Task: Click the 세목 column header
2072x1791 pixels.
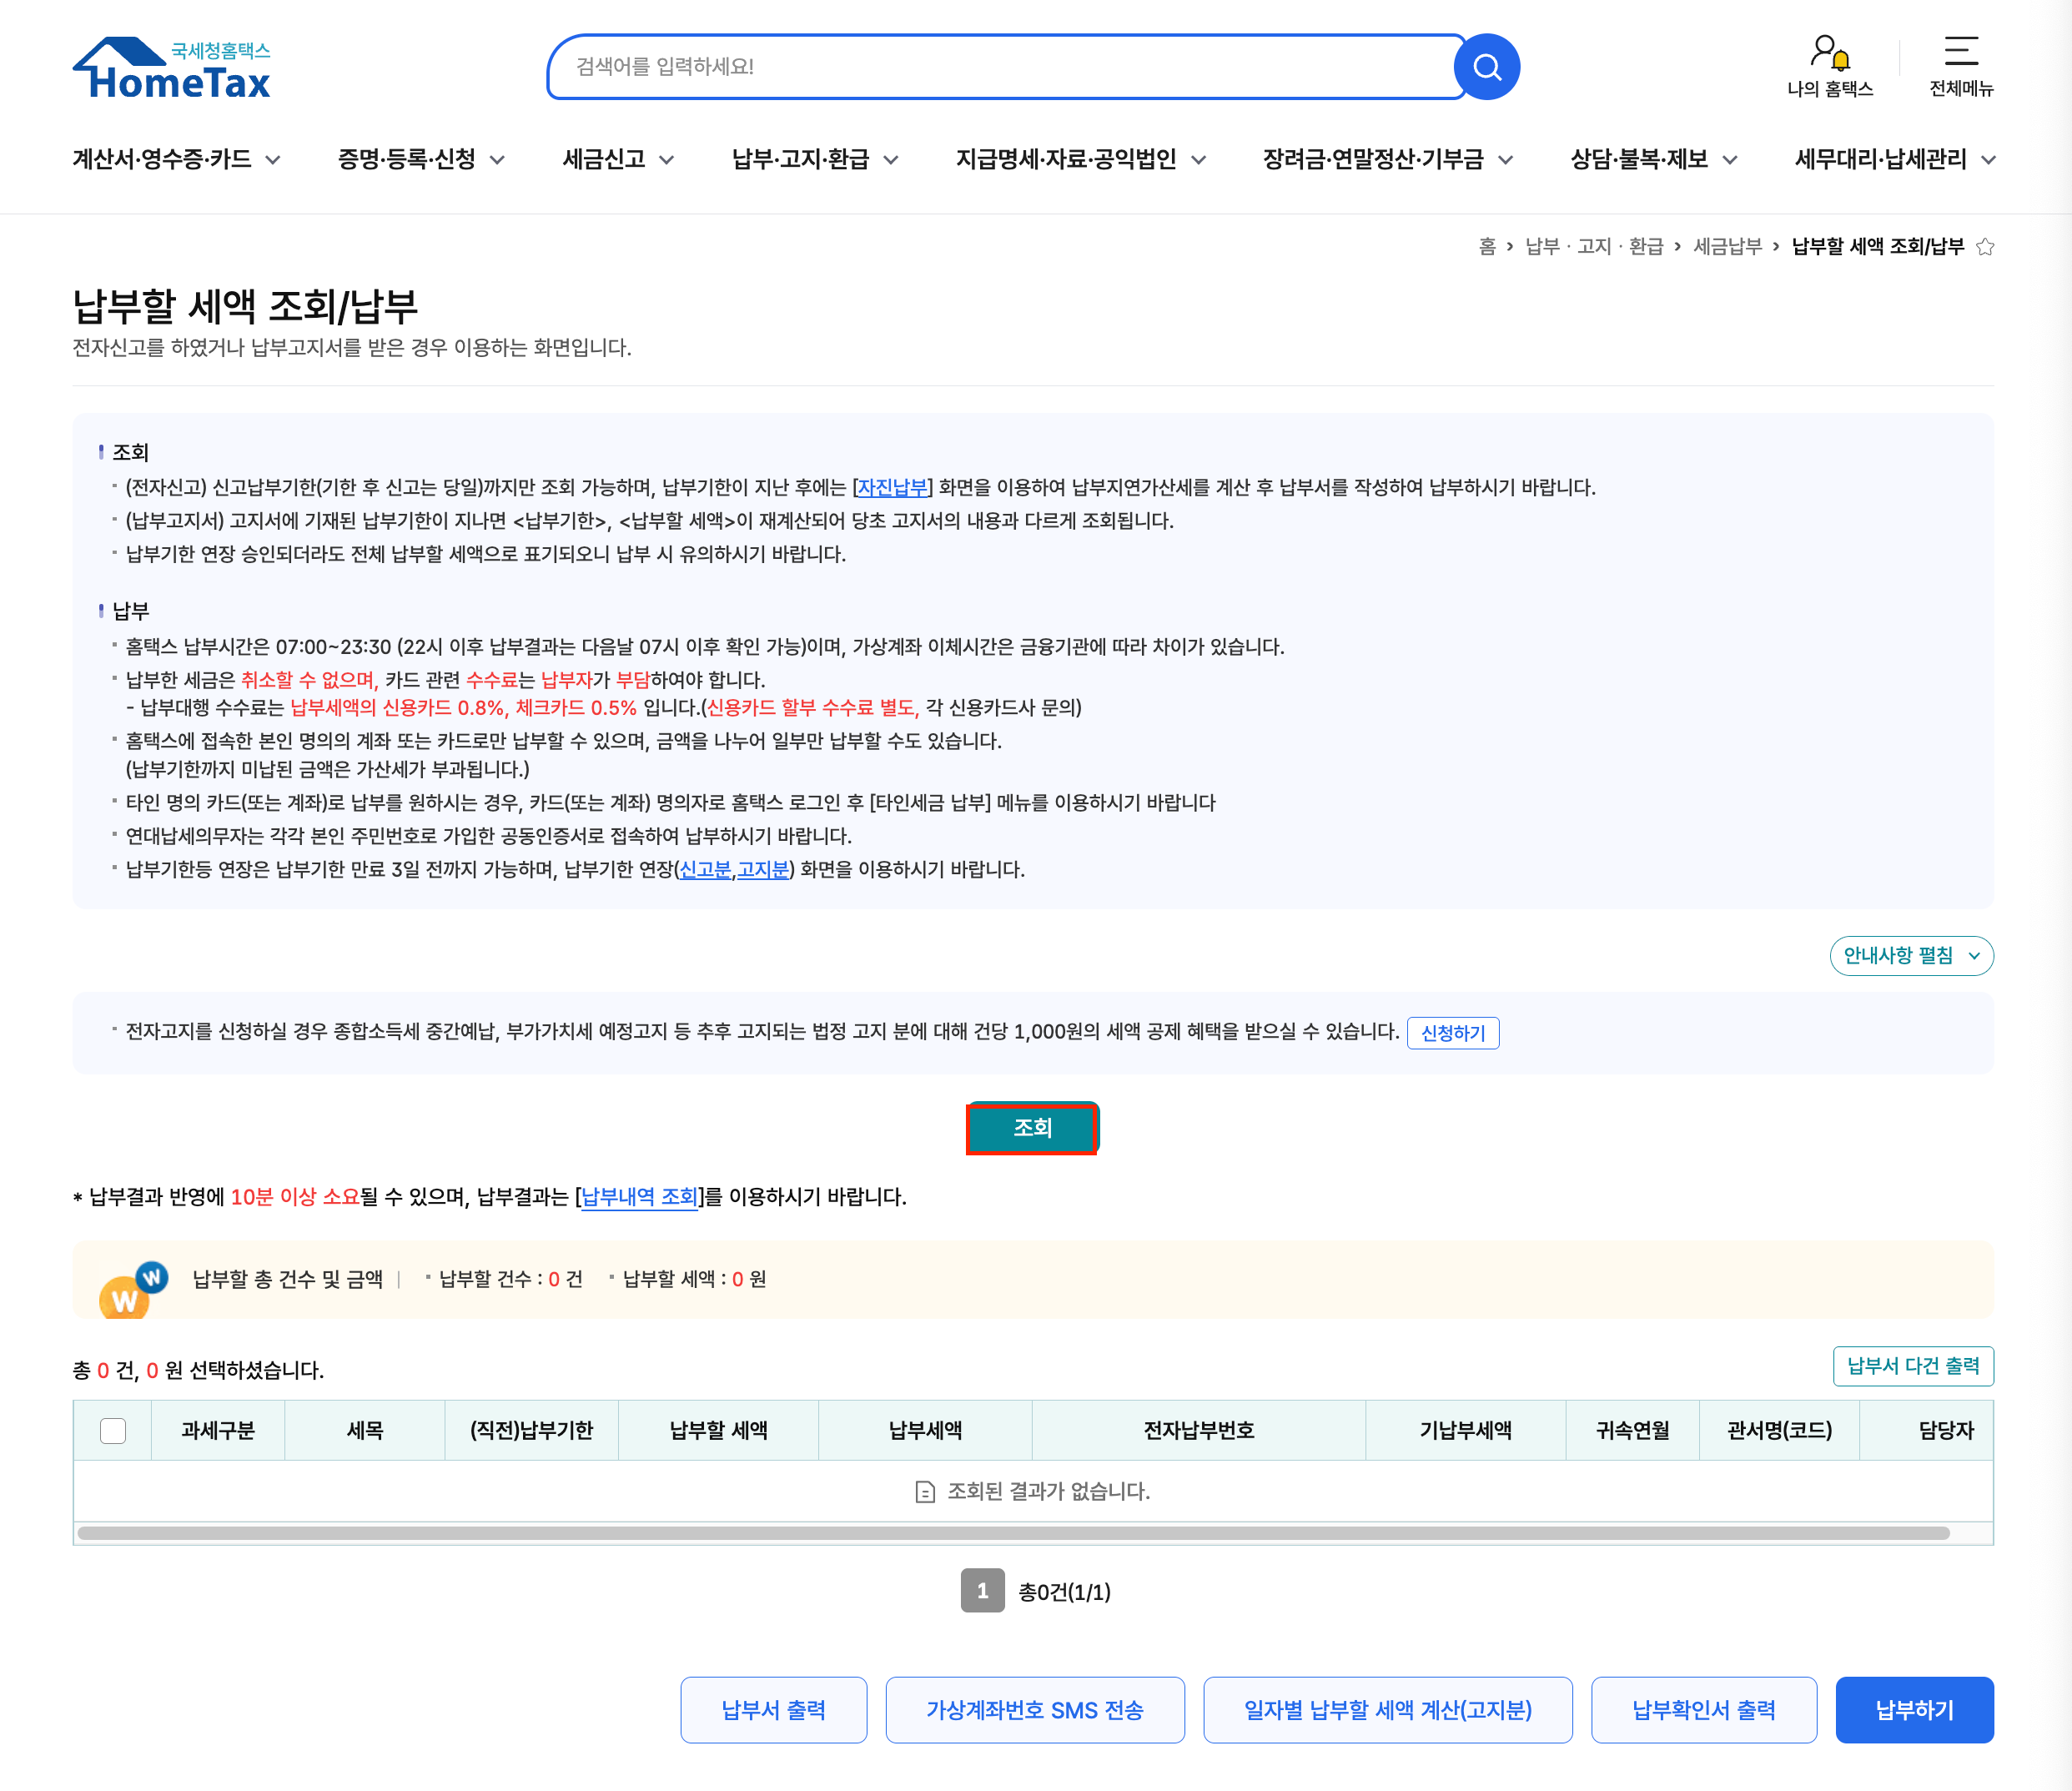Action: click(365, 1431)
